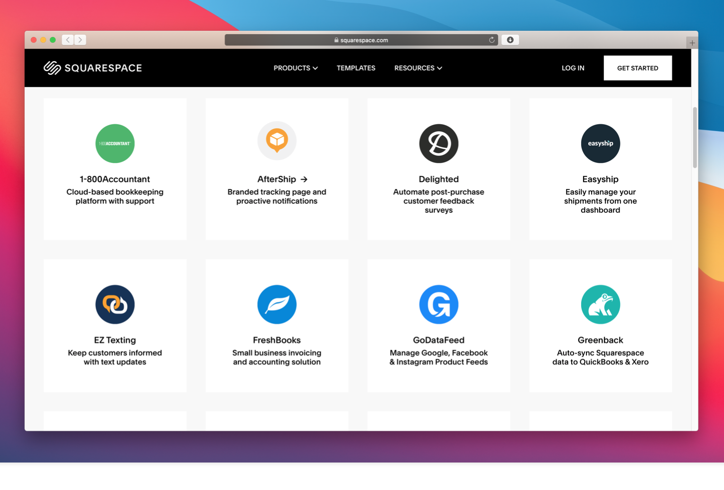Open the AfterShip orange box icon

277,141
